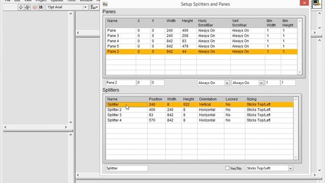This screenshot has height=183, width=325.
Task: Select the highlighted Pane 2 row
Action: click(x=201, y=52)
